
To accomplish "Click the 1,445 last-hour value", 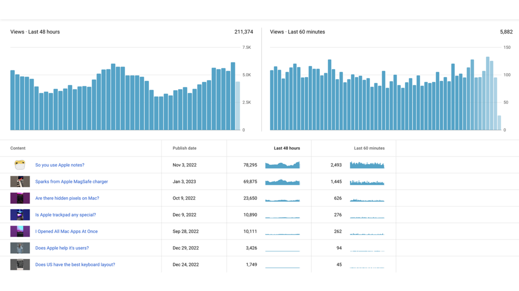I will (336, 181).
